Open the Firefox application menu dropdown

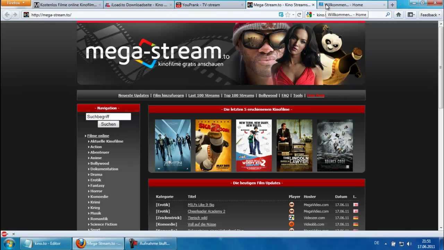(x=16, y=3)
